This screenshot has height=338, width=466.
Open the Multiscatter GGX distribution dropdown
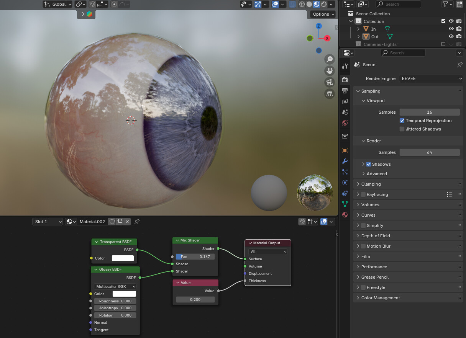[x=115, y=287]
